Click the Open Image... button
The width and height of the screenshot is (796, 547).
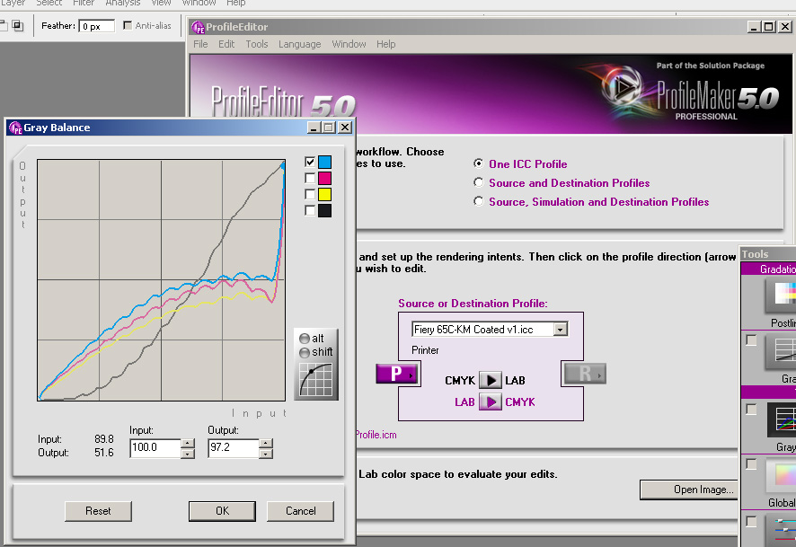tap(689, 490)
